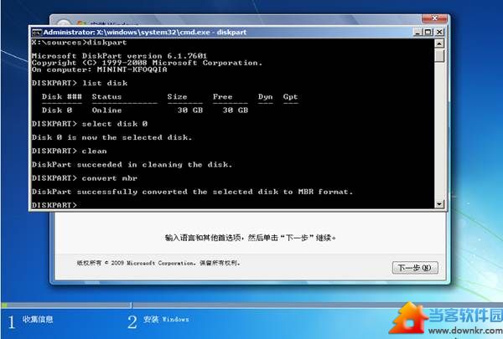Click the 'X:\sources>diskpart' line
Viewport: 503px width, 339px height.
[x=80, y=43]
